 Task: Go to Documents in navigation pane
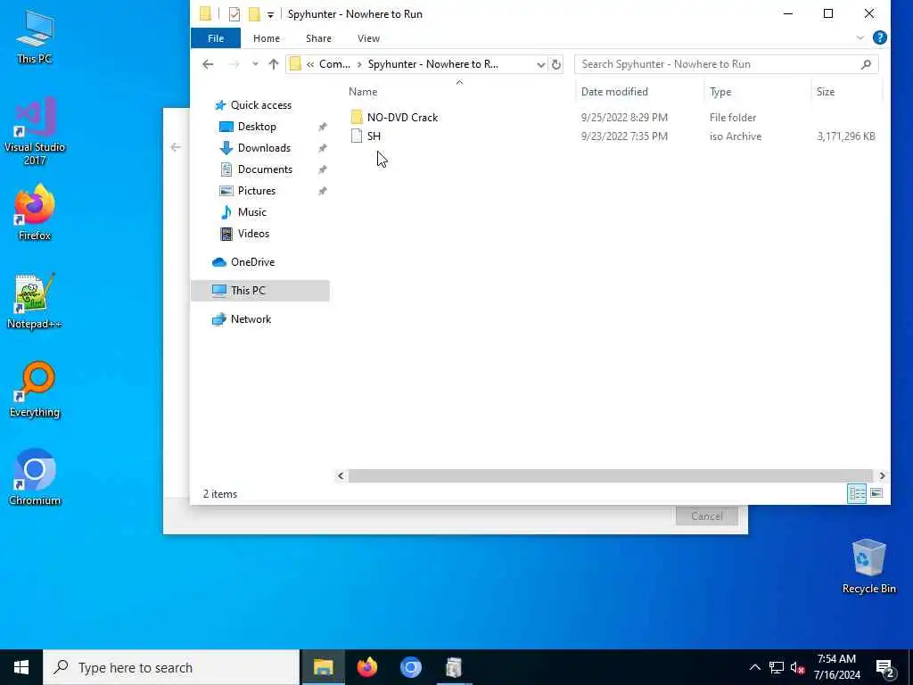pos(264,169)
